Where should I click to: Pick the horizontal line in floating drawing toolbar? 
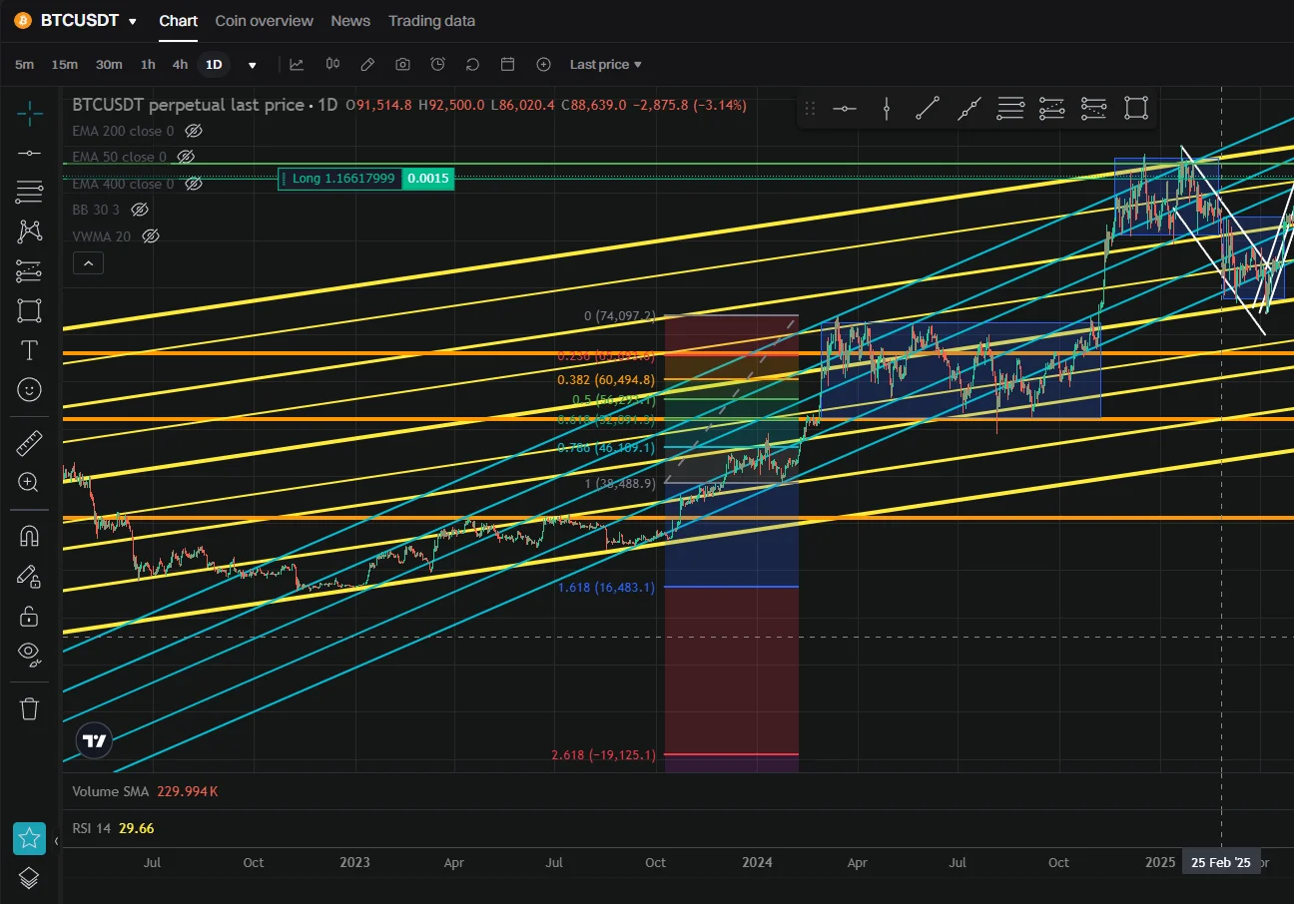(x=845, y=108)
